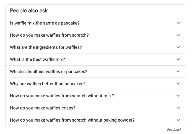Click chevron on the 'without baking powder' question row
192x134 pixels.
pos(178,120)
